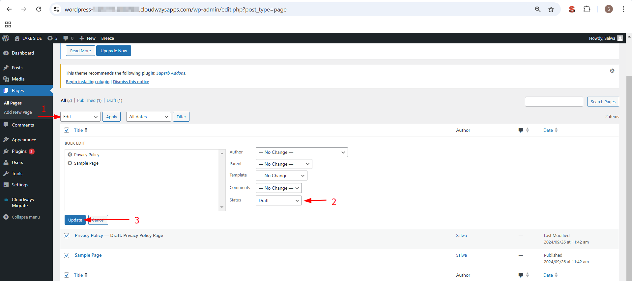The height and width of the screenshot is (281, 632).
Task: Uncheck the Sample Page row checkbox
Action: (67, 255)
